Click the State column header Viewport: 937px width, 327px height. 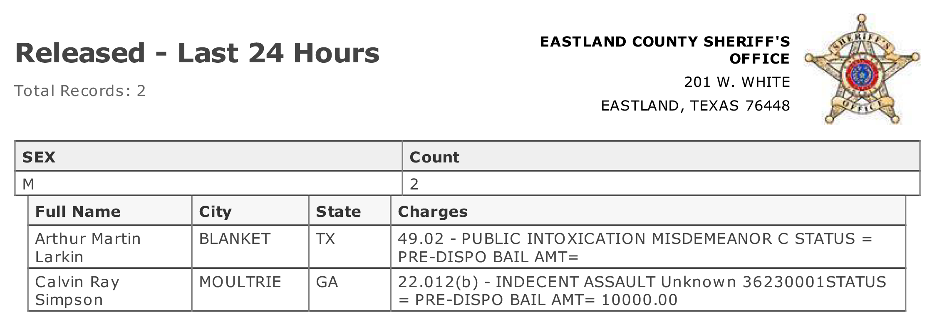350,211
